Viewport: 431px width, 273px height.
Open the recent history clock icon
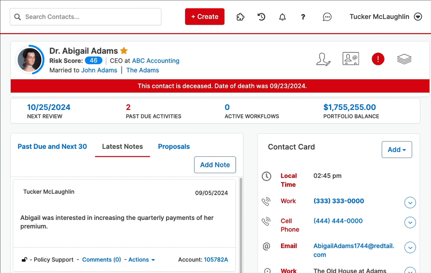pos(261,17)
